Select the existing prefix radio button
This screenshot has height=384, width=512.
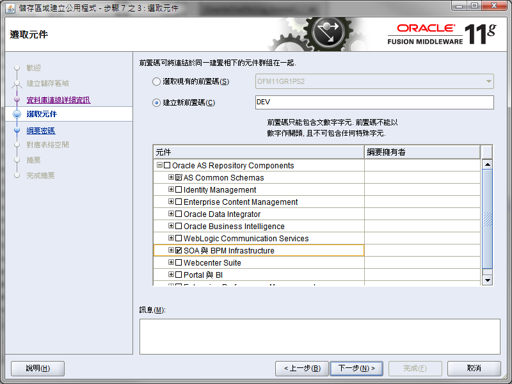(x=156, y=82)
